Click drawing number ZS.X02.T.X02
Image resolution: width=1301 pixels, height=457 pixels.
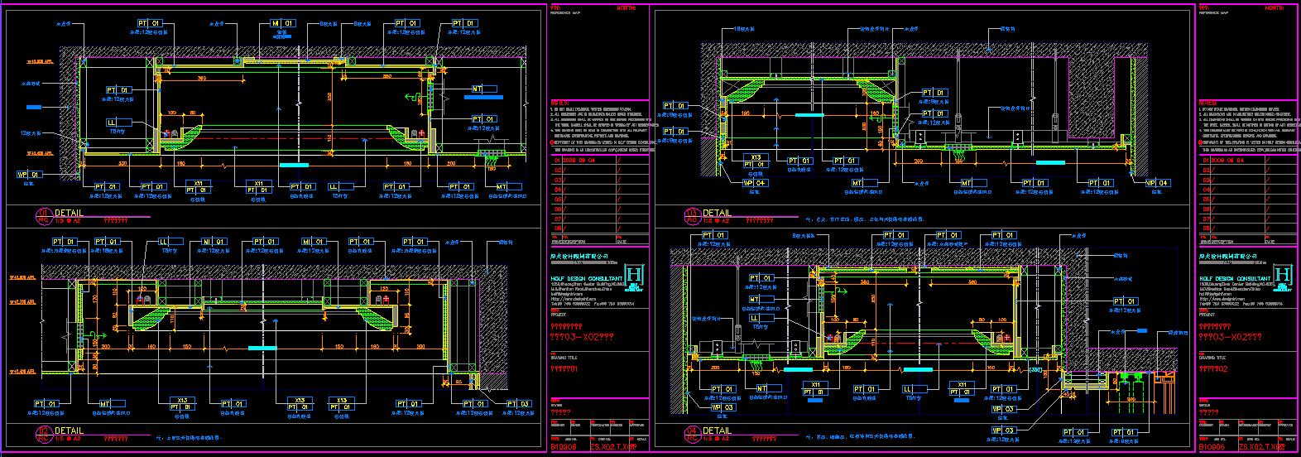pos(1262,447)
